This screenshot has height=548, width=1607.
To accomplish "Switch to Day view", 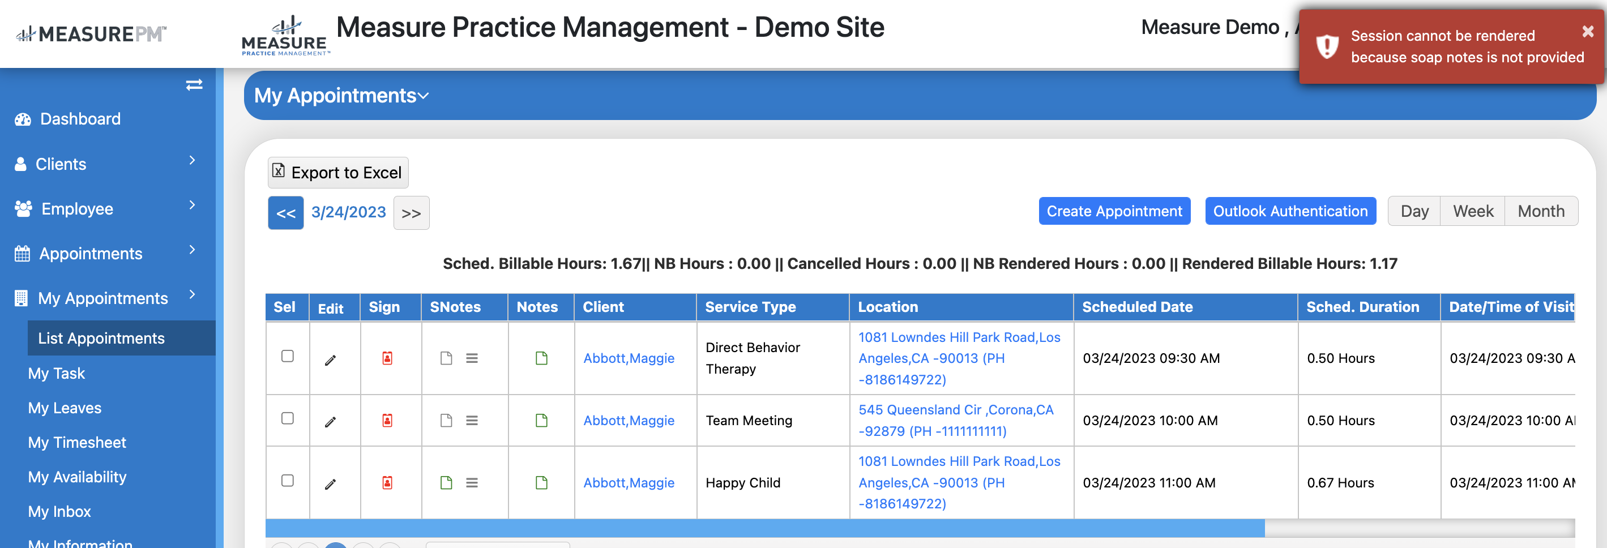I will pos(1414,211).
